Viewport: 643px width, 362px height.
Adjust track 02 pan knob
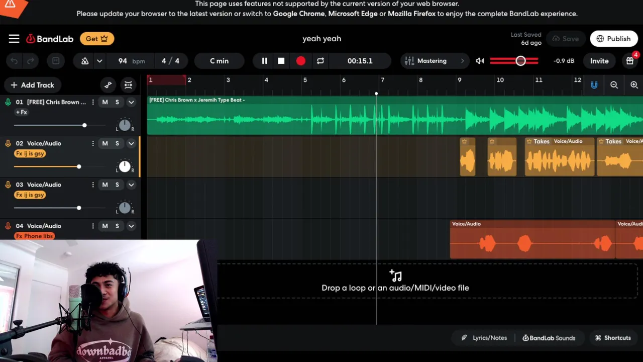(125, 166)
